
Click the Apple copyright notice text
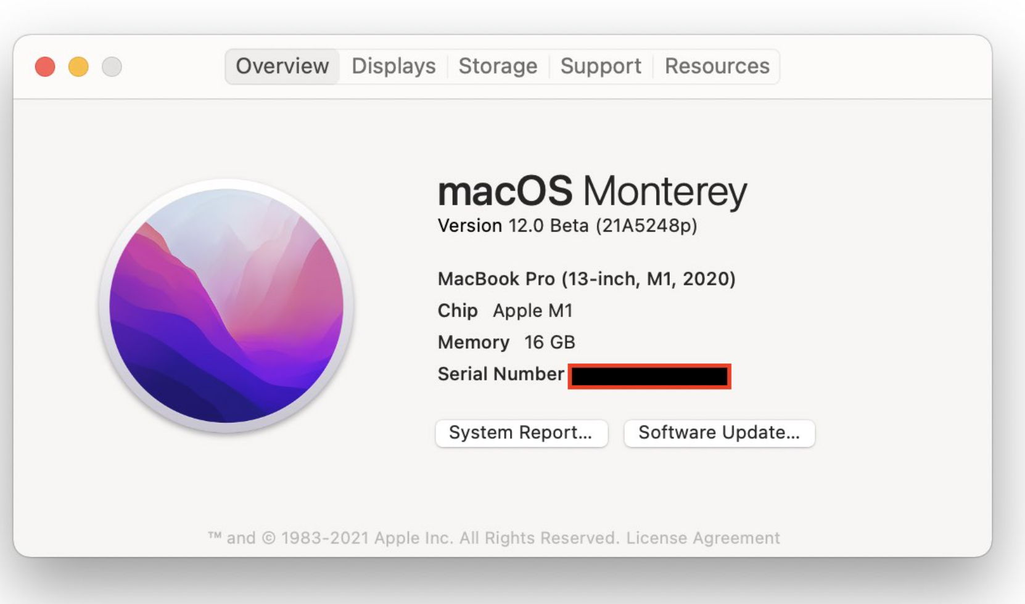point(413,538)
